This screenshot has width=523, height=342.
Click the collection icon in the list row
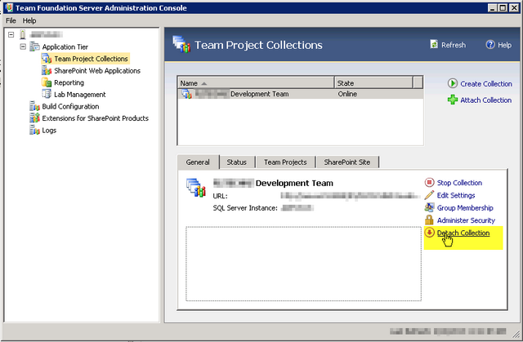pos(187,94)
